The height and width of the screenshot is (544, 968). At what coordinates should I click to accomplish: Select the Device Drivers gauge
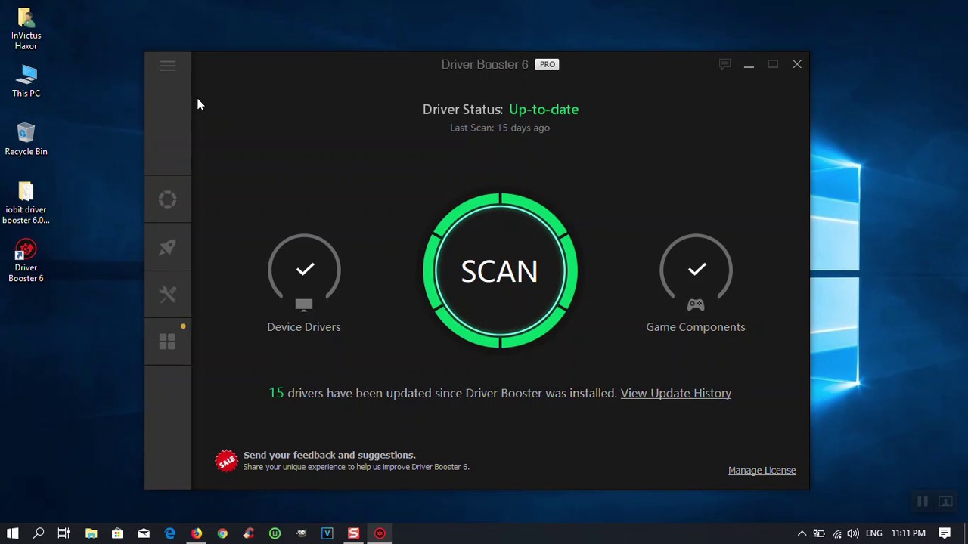[x=304, y=283]
